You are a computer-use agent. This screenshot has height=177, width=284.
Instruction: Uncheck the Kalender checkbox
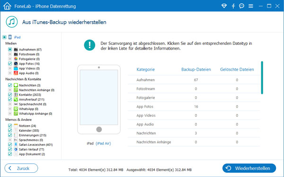tap(10, 130)
